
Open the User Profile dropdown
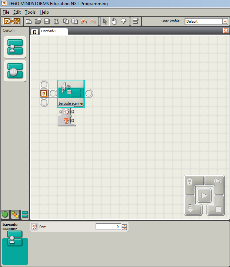click(225, 22)
